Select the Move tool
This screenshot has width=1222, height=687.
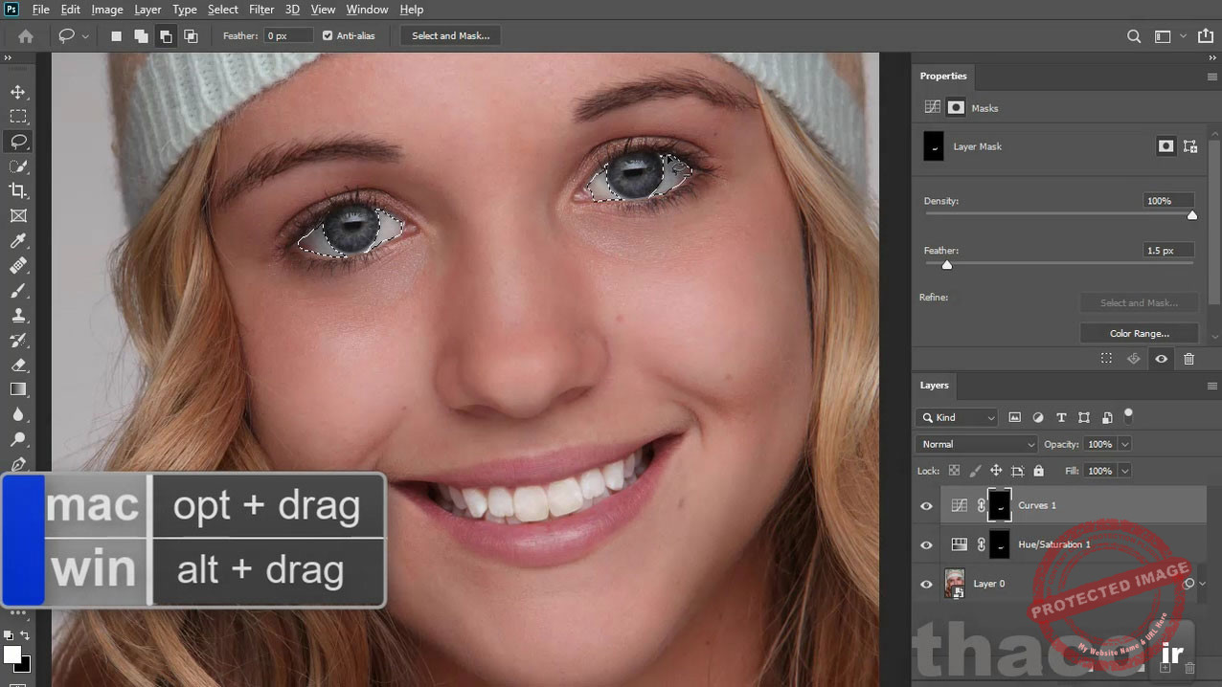[19, 92]
